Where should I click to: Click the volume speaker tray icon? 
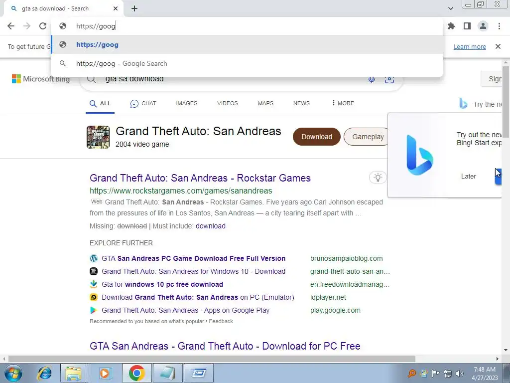click(x=459, y=374)
